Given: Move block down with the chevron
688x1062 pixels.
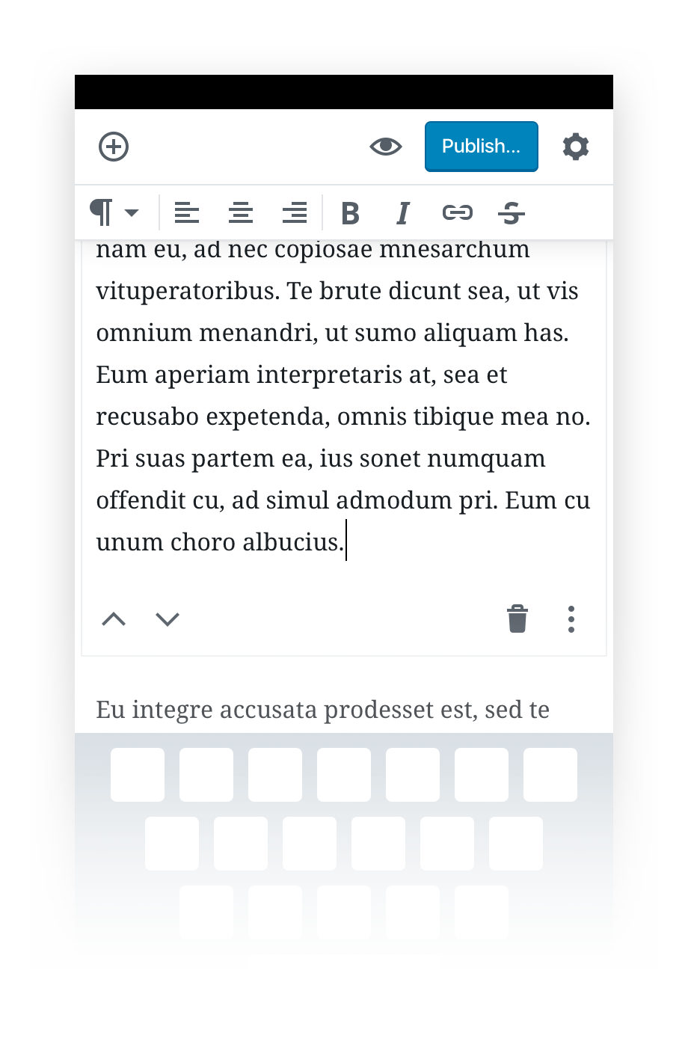Looking at the screenshot, I should (168, 619).
